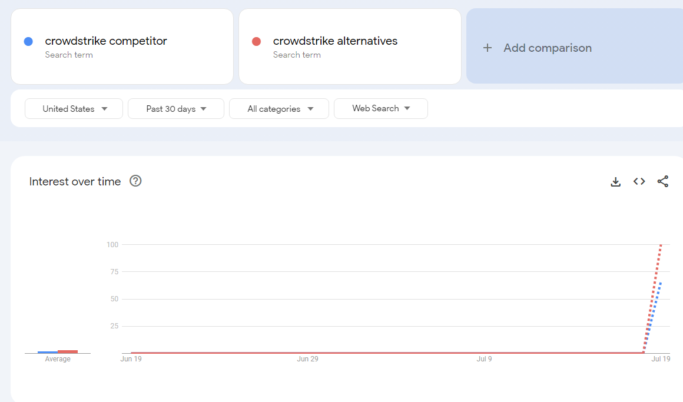The height and width of the screenshot is (402, 683).
Task: Open the United States region dropdown
Action: click(74, 109)
